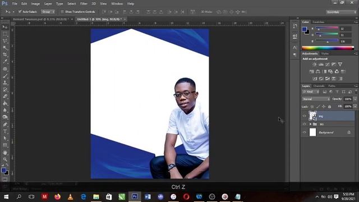Switch to the Channels tab
359x202 pixels.
coord(319,86)
